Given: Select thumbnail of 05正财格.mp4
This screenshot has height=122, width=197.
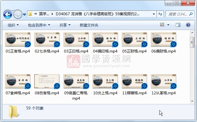Looking at the screenshot, I should [134, 40].
